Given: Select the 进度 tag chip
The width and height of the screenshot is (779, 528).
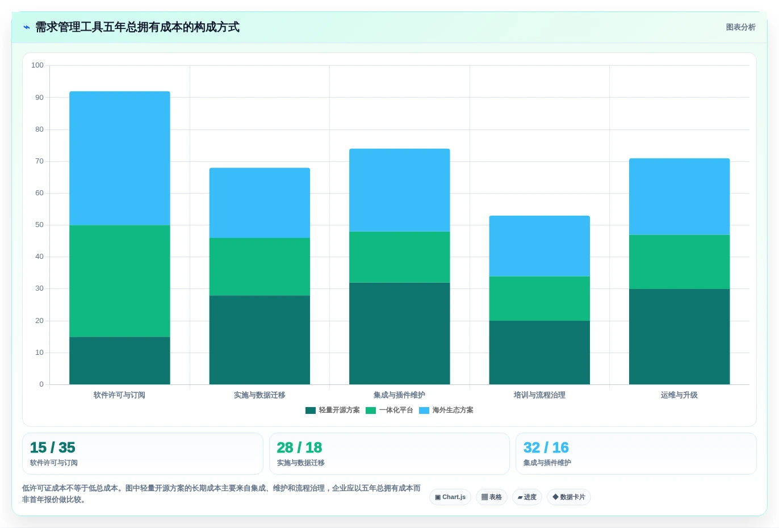Looking at the screenshot, I should pyautogui.click(x=527, y=497).
